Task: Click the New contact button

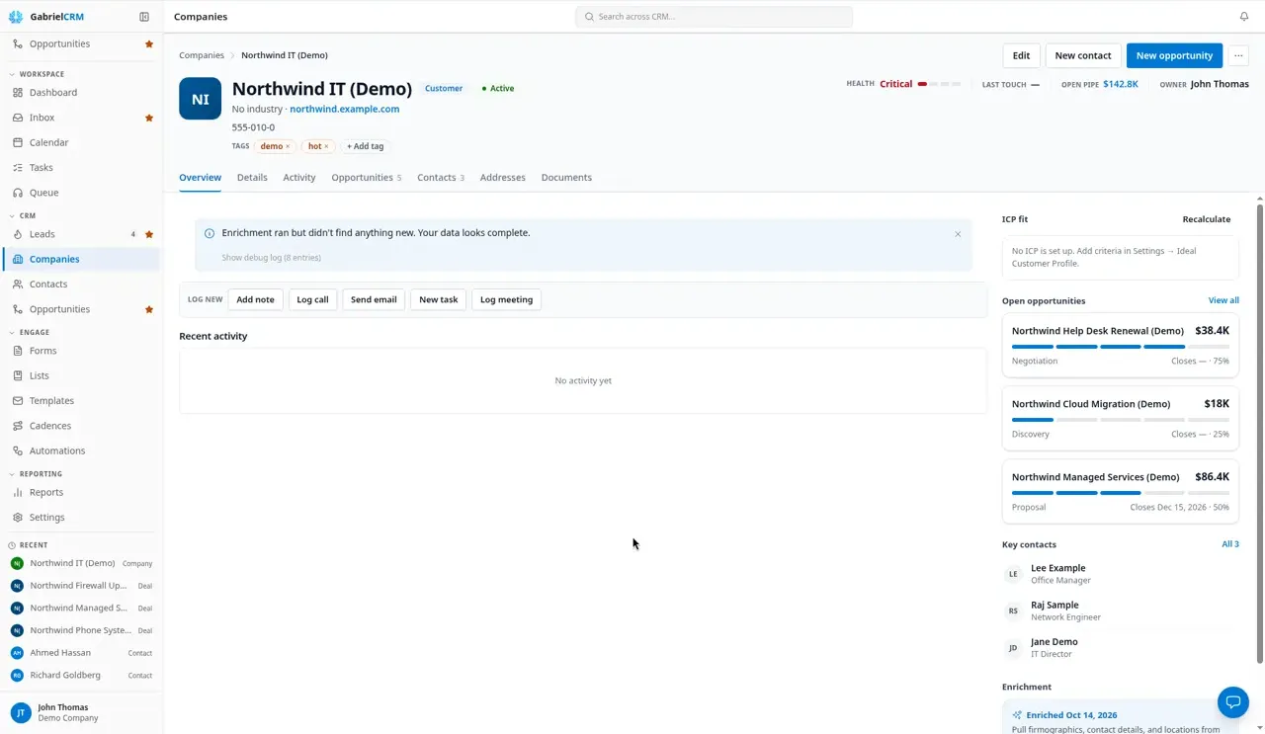Action: pyautogui.click(x=1083, y=55)
